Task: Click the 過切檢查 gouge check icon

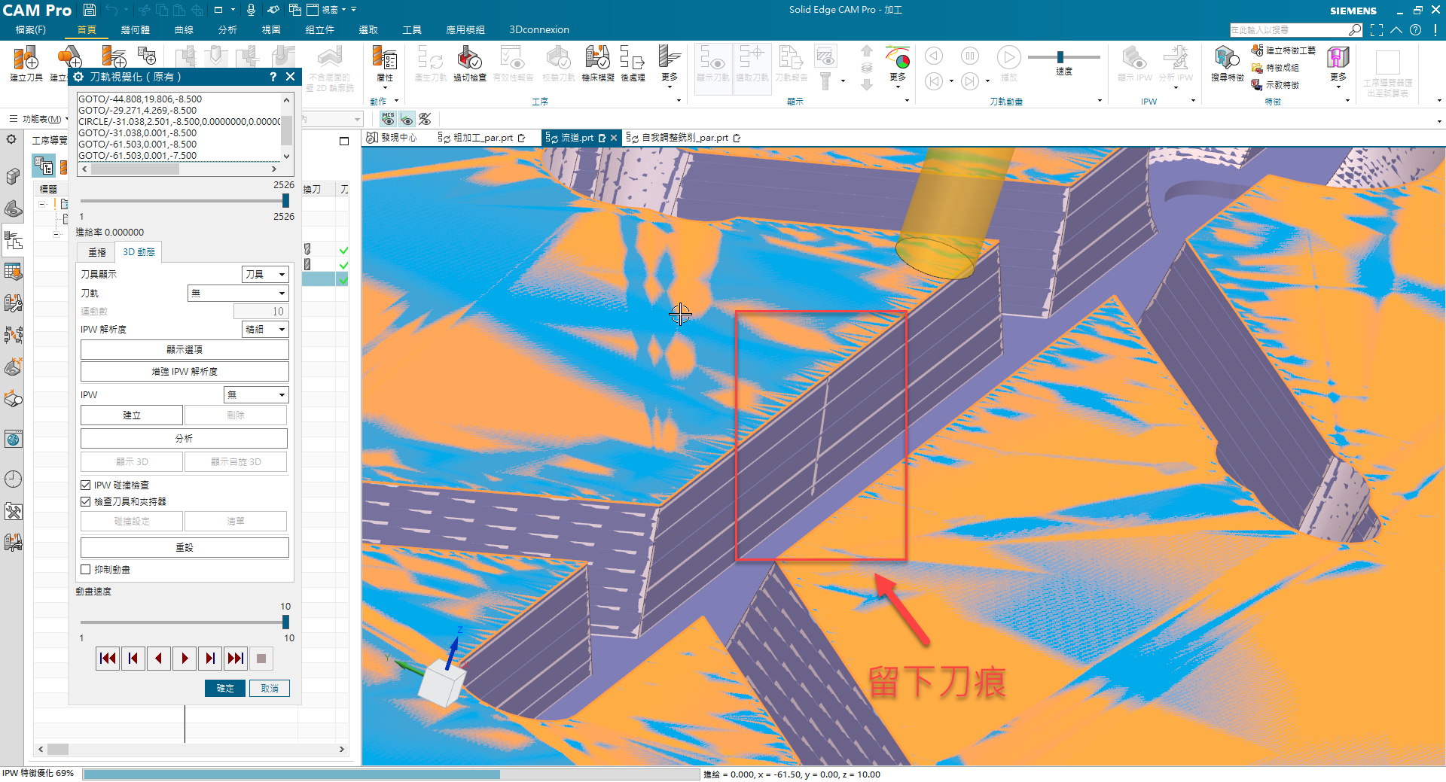Action: click(x=469, y=59)
